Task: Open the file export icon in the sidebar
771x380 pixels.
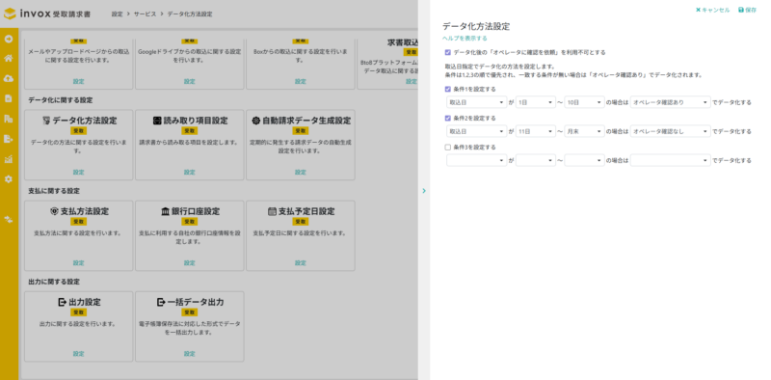Action: [x=9, y=139]
